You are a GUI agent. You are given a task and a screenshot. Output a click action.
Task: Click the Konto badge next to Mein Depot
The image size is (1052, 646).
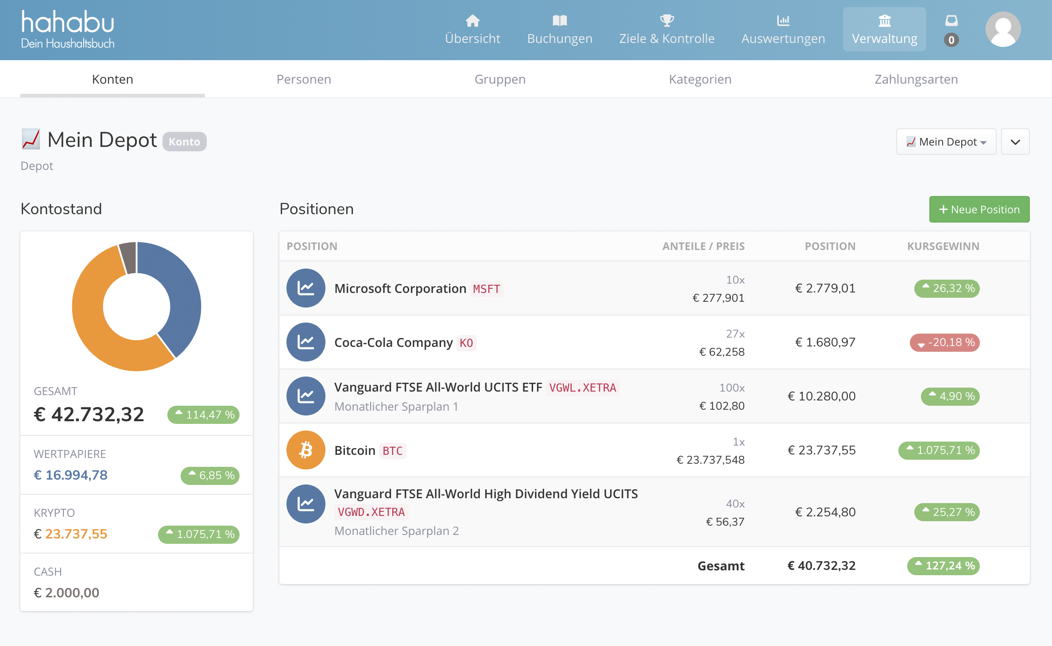coord(184,142)
